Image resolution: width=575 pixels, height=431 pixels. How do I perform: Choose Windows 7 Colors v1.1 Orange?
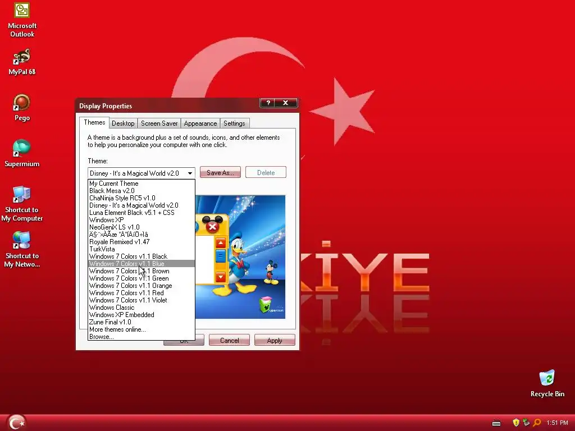click(x=141, y=286)
